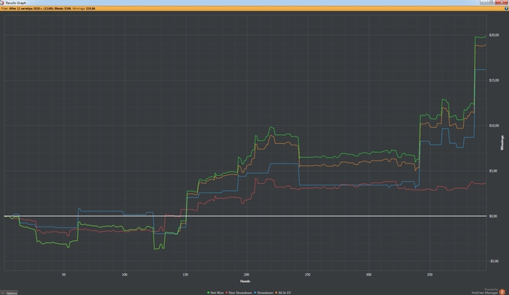Screen dimensions: 509x295
Task: Click the $15,00 y-axis value
Action: pyautogui.click(x=494, y=81)
